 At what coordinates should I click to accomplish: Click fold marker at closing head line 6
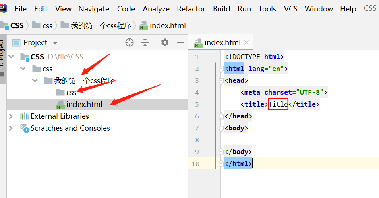220,116
